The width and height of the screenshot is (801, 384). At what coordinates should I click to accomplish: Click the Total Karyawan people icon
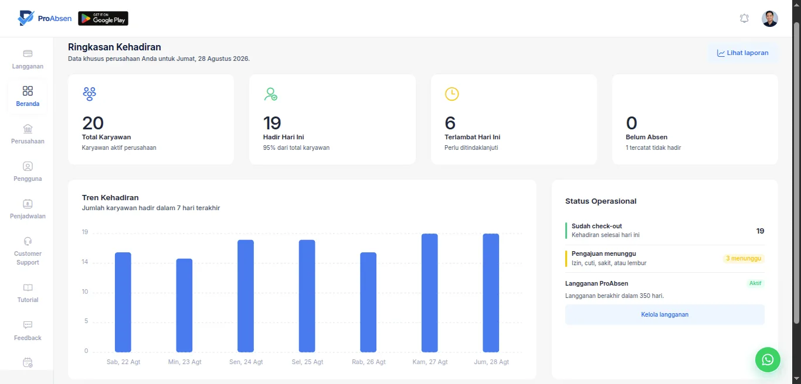click(x=89, y=94)
